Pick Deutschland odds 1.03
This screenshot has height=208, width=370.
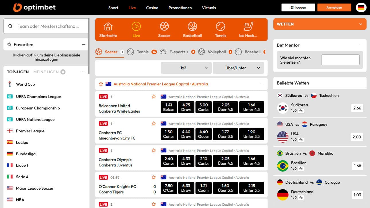(357, 195)
